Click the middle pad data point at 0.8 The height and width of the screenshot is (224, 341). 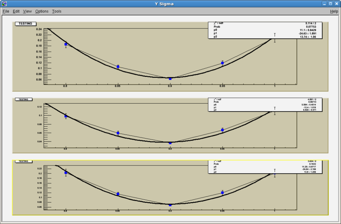point(66,116)
